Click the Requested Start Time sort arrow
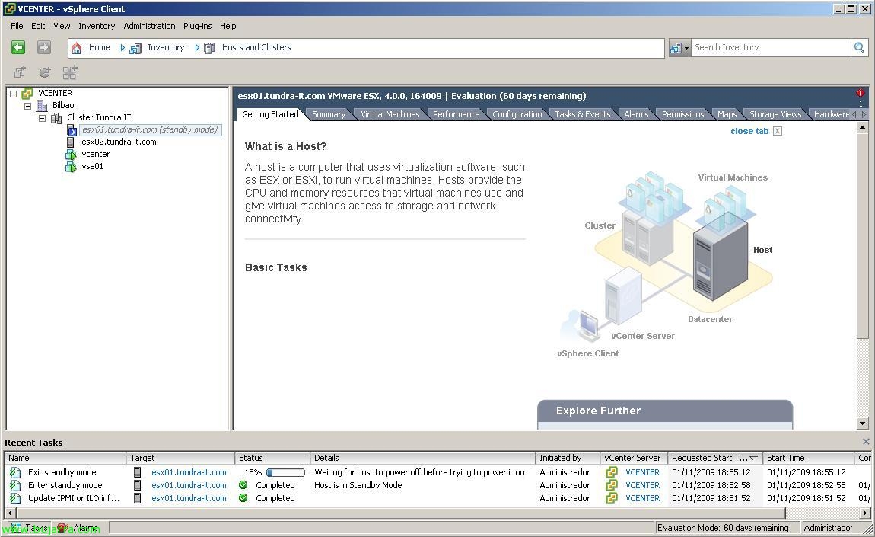This screenshot has width=875, height=537. coord(753,458)
